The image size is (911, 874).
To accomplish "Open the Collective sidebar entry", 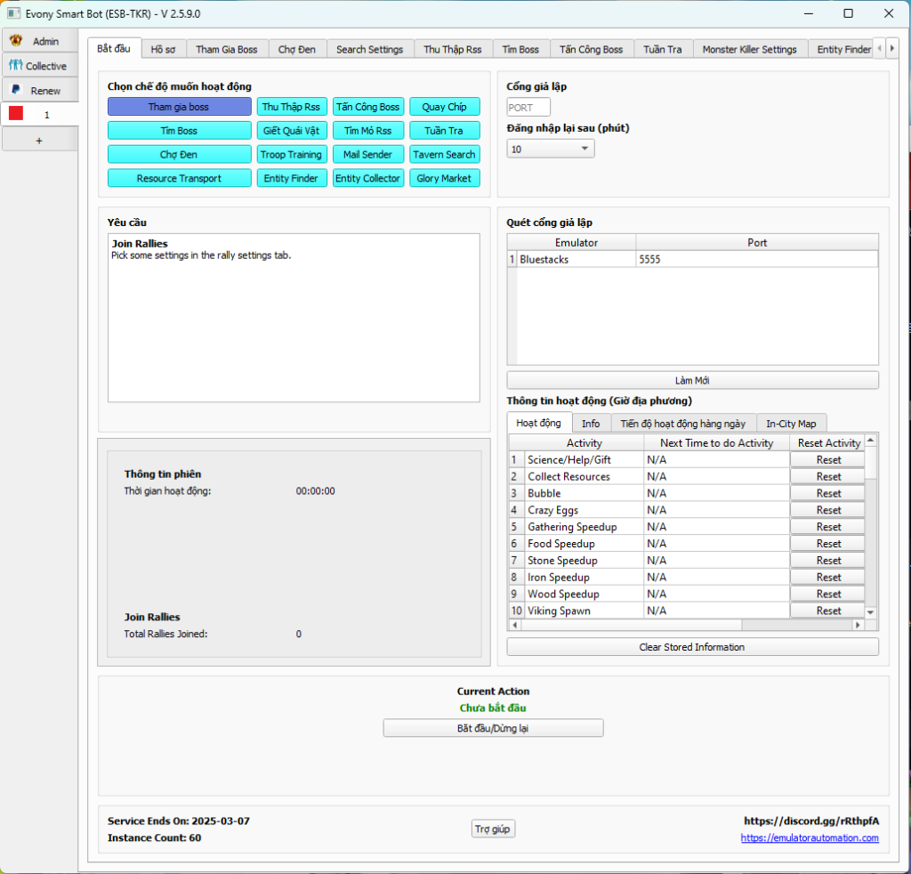I will [x=39, y=66].
